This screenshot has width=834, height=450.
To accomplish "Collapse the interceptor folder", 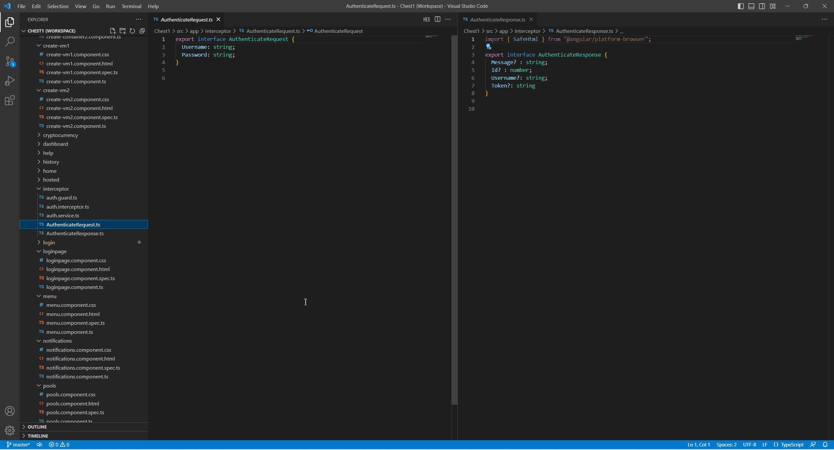I will tap(56, 189).
